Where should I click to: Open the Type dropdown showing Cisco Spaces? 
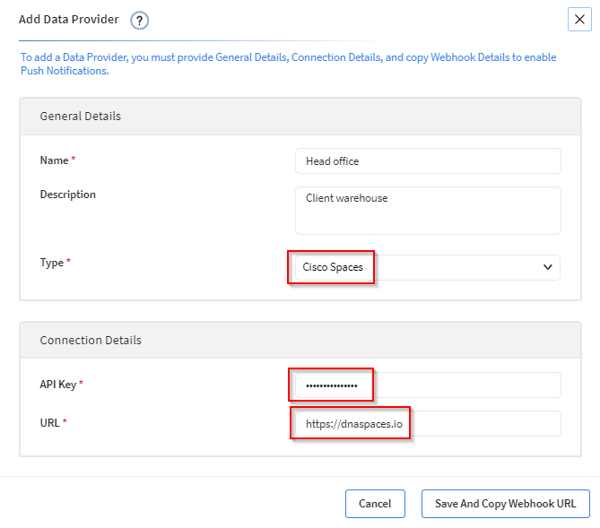point(428,267)
